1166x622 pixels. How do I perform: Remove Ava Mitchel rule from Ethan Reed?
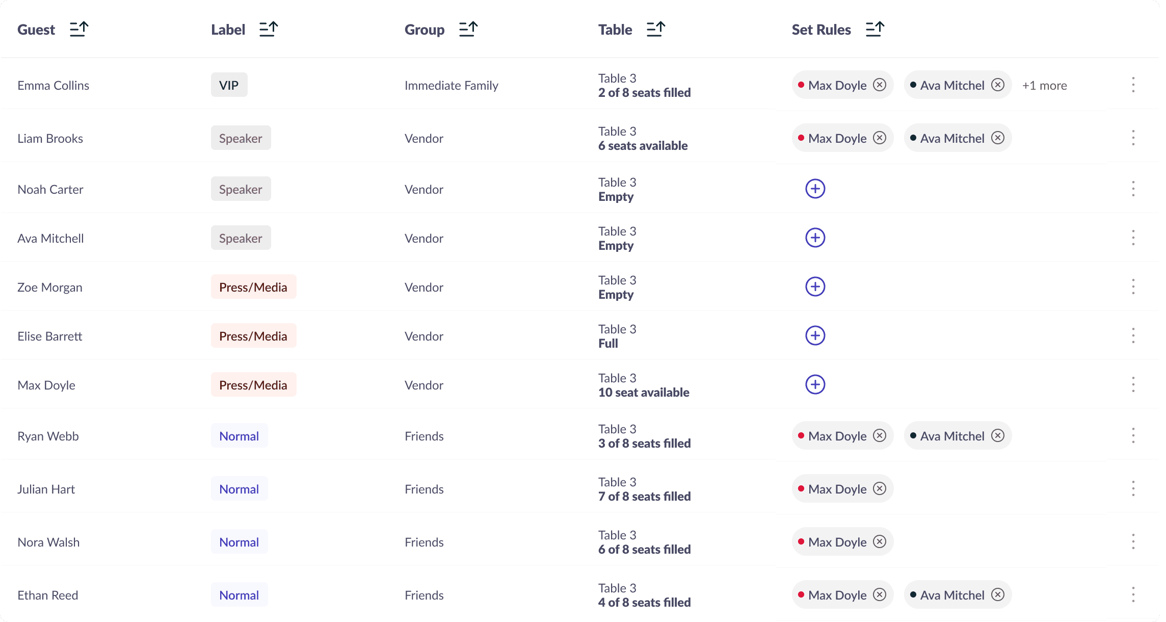(x=998, y=594)
